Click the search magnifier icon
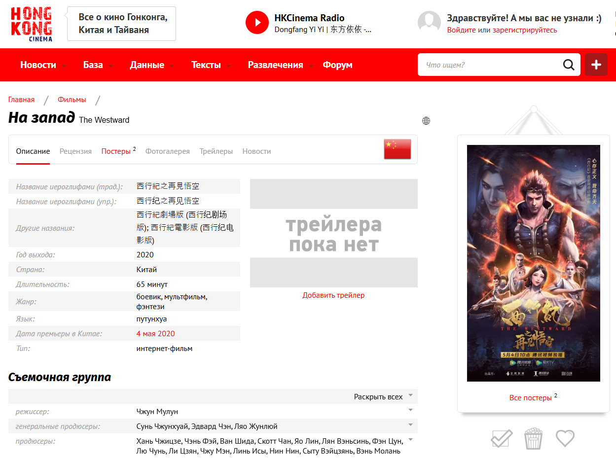This screenshot has height=458, width=616. [569, 65]
